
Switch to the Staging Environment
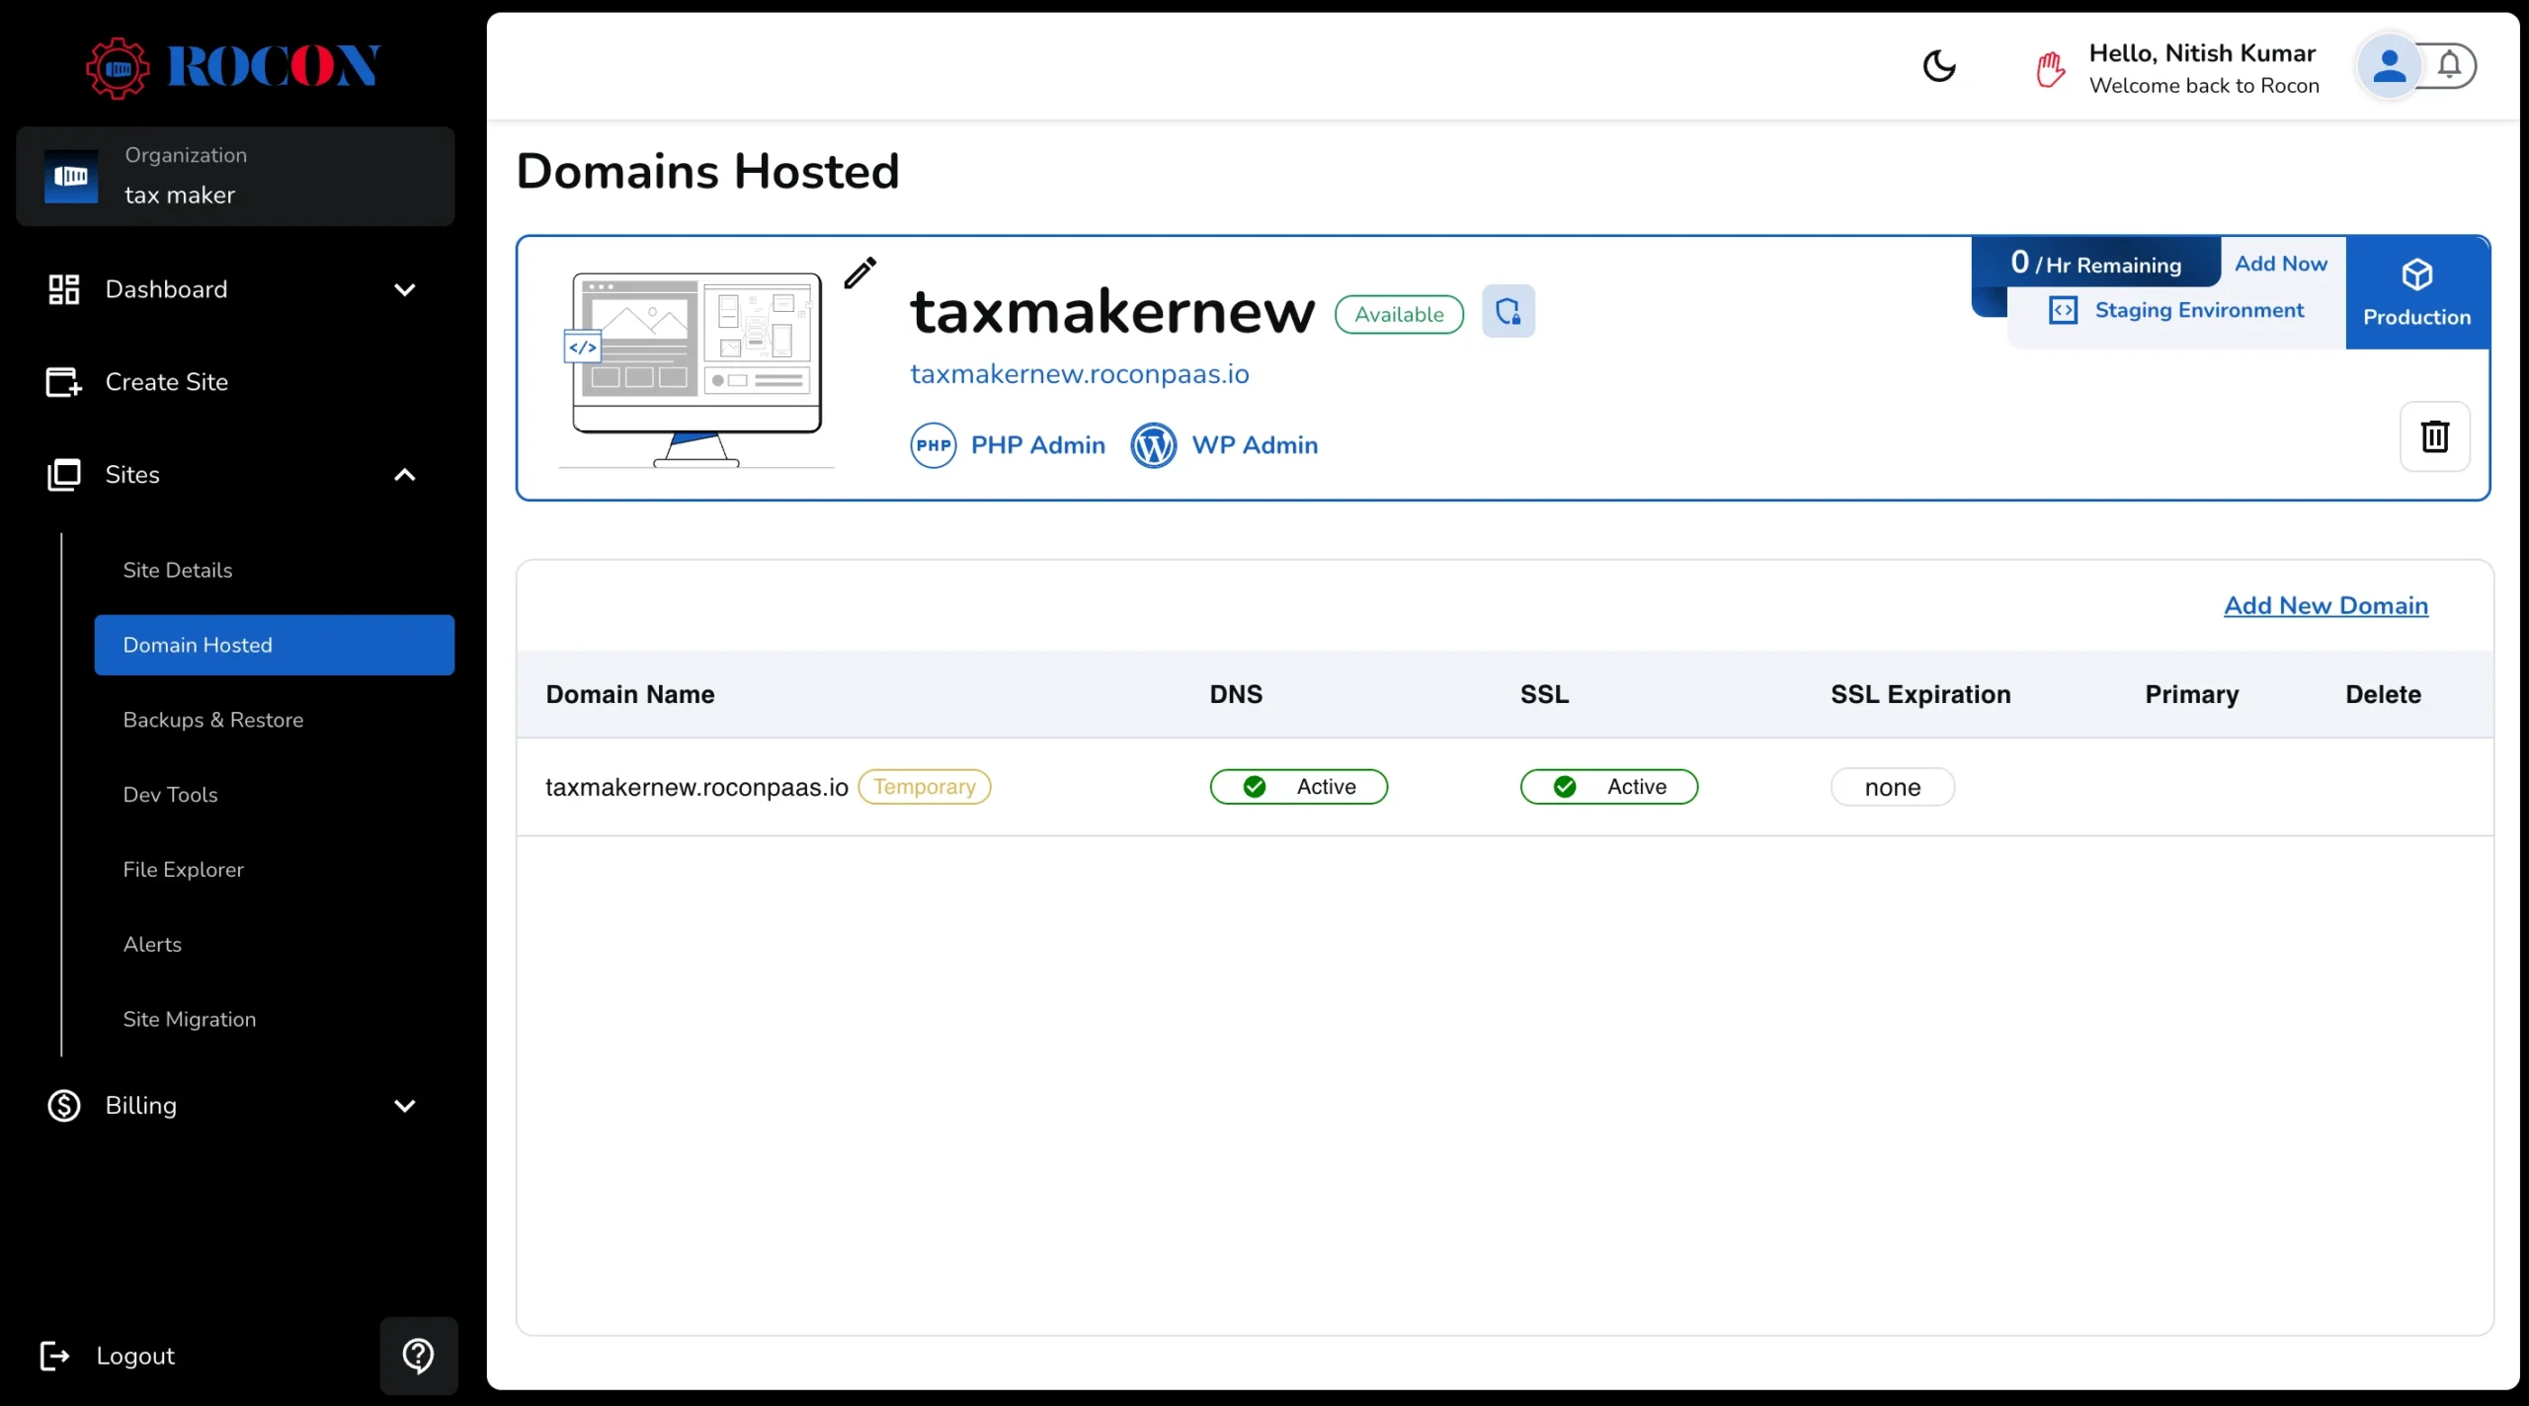pos(2200,309)
